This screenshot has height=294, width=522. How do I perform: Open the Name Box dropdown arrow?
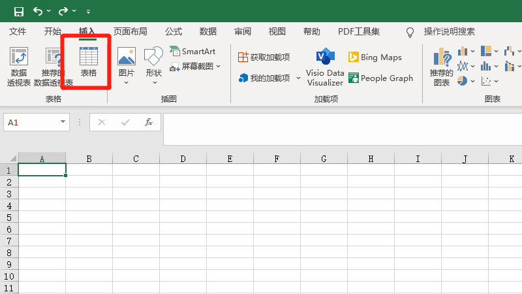tap(63, 122)
